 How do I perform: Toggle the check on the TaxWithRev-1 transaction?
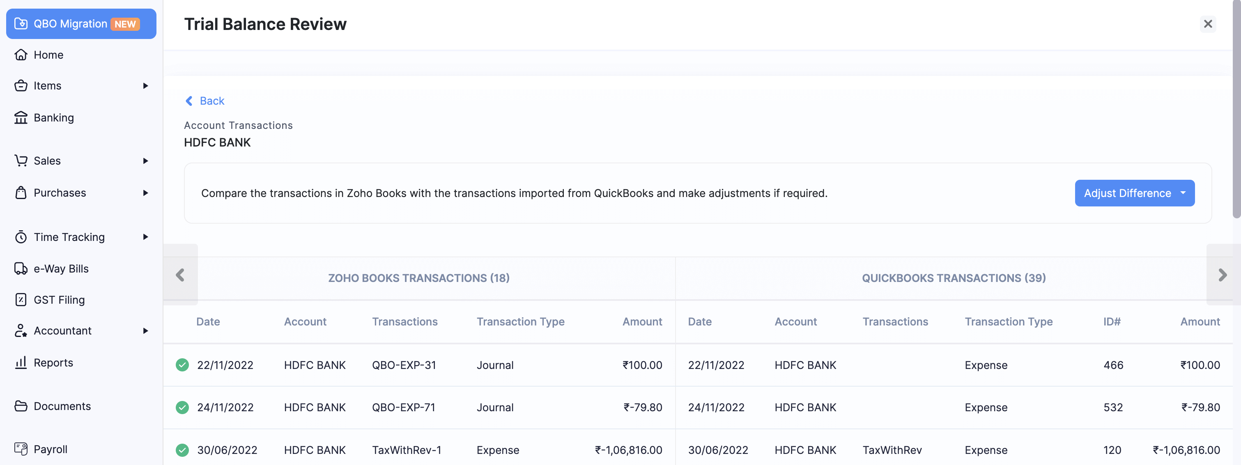pos(183,451)
